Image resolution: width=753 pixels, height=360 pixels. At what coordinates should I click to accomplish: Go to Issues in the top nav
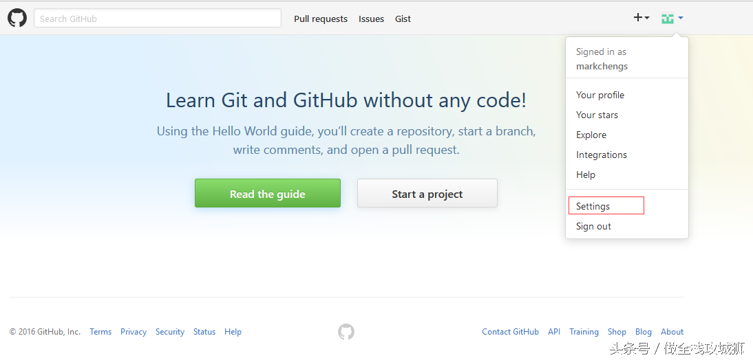click(371, 19)
